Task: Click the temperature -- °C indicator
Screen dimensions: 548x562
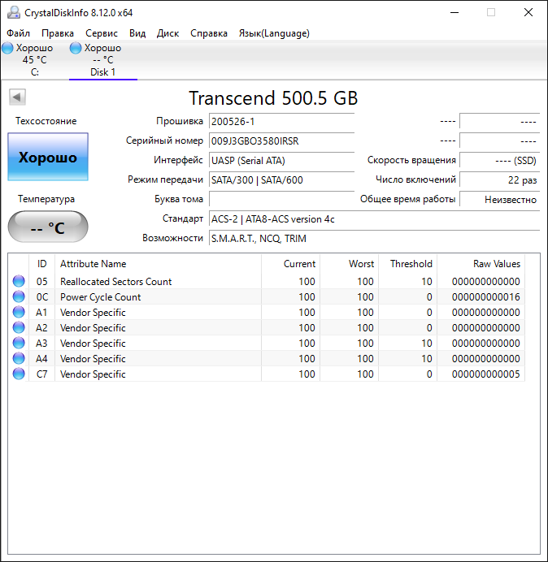Action: tap(48, 227)
